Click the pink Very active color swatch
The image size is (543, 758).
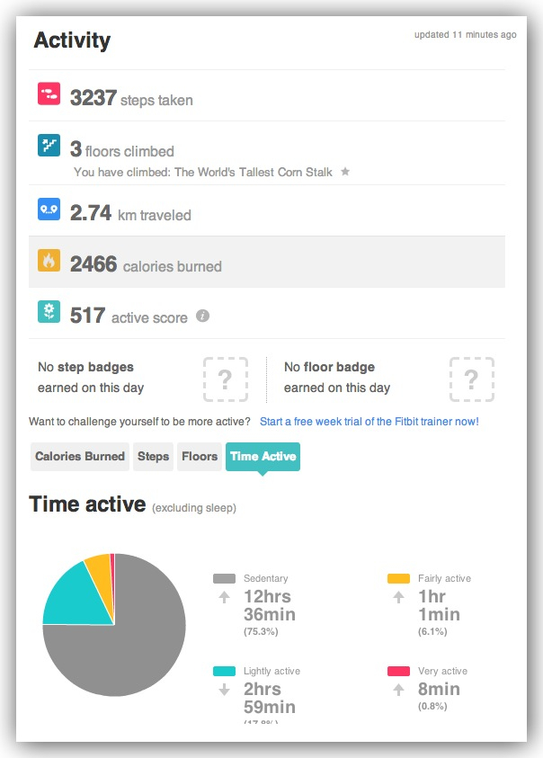[399, 672]
